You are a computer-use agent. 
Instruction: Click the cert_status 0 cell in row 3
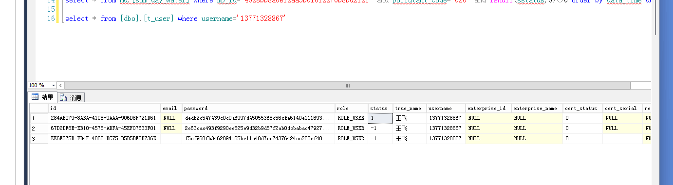[583, 138]
